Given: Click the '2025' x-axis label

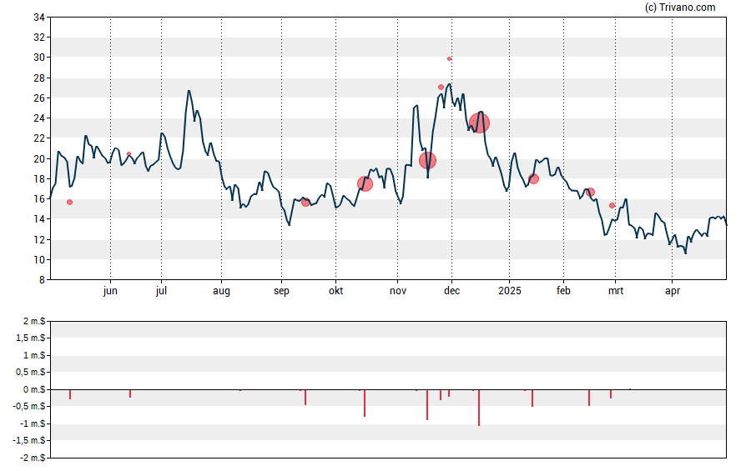Looking at the screenshot, I should (509, 291).
